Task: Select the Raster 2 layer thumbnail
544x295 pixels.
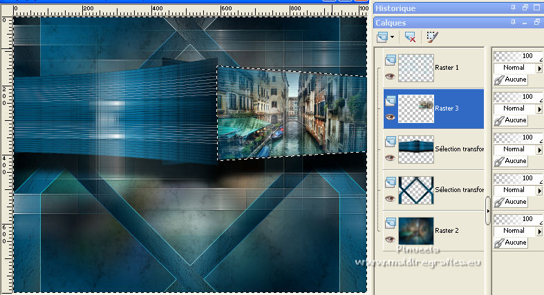Action: pyautogui.click(x=416, y=231)
